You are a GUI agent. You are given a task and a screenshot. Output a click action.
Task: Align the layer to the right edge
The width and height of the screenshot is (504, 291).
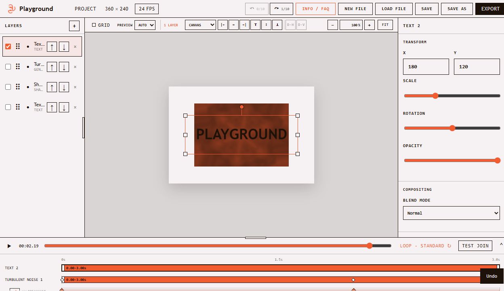(x=244, y=25)
